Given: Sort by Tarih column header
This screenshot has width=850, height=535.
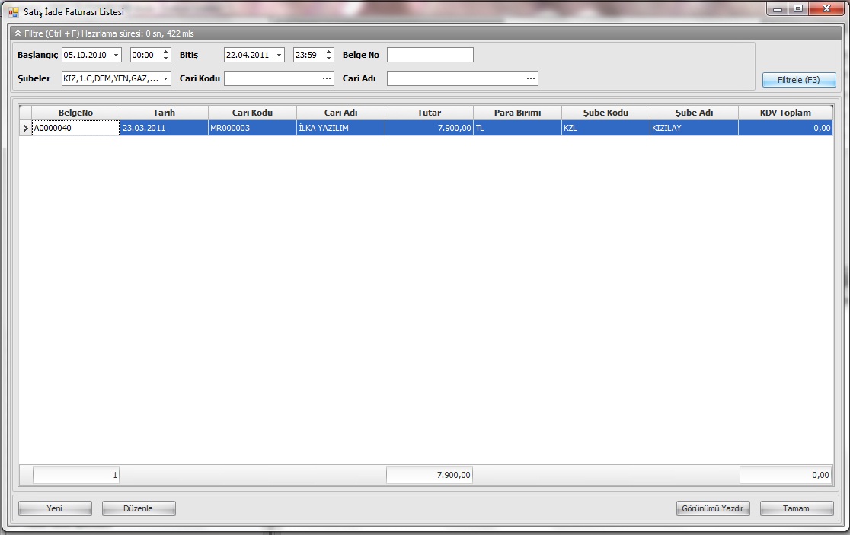Looking at the screenshot, I should 165,113.
